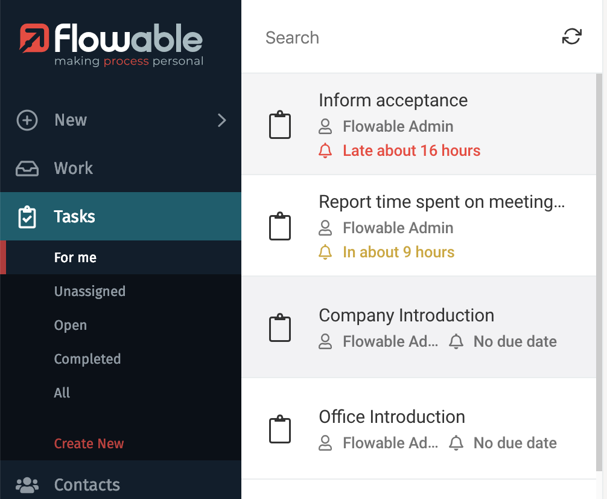Click the Contacts people group icon
Screen dimensions: 607x499
point(27,485)
